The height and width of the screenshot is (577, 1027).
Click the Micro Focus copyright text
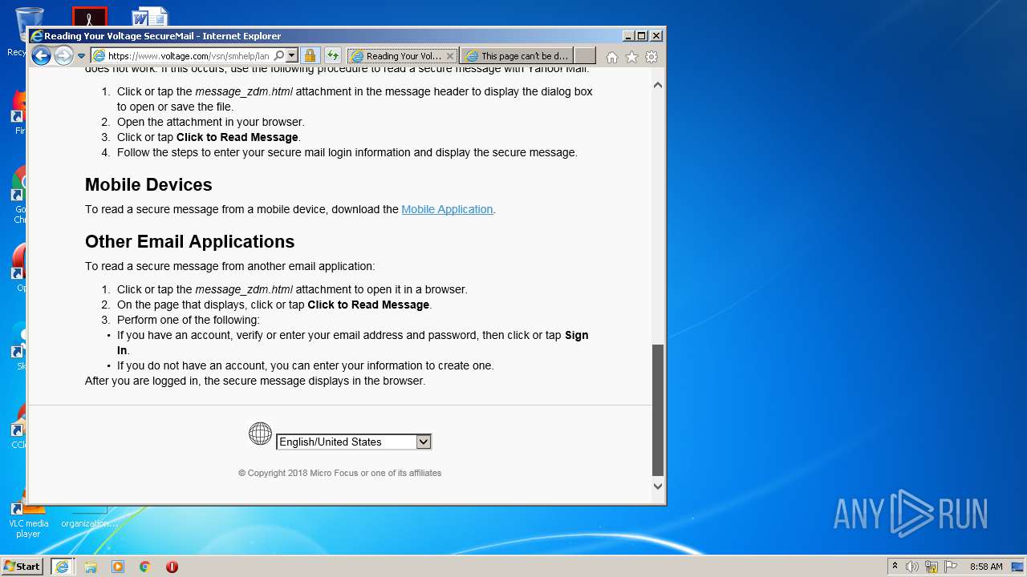(339, 473)
